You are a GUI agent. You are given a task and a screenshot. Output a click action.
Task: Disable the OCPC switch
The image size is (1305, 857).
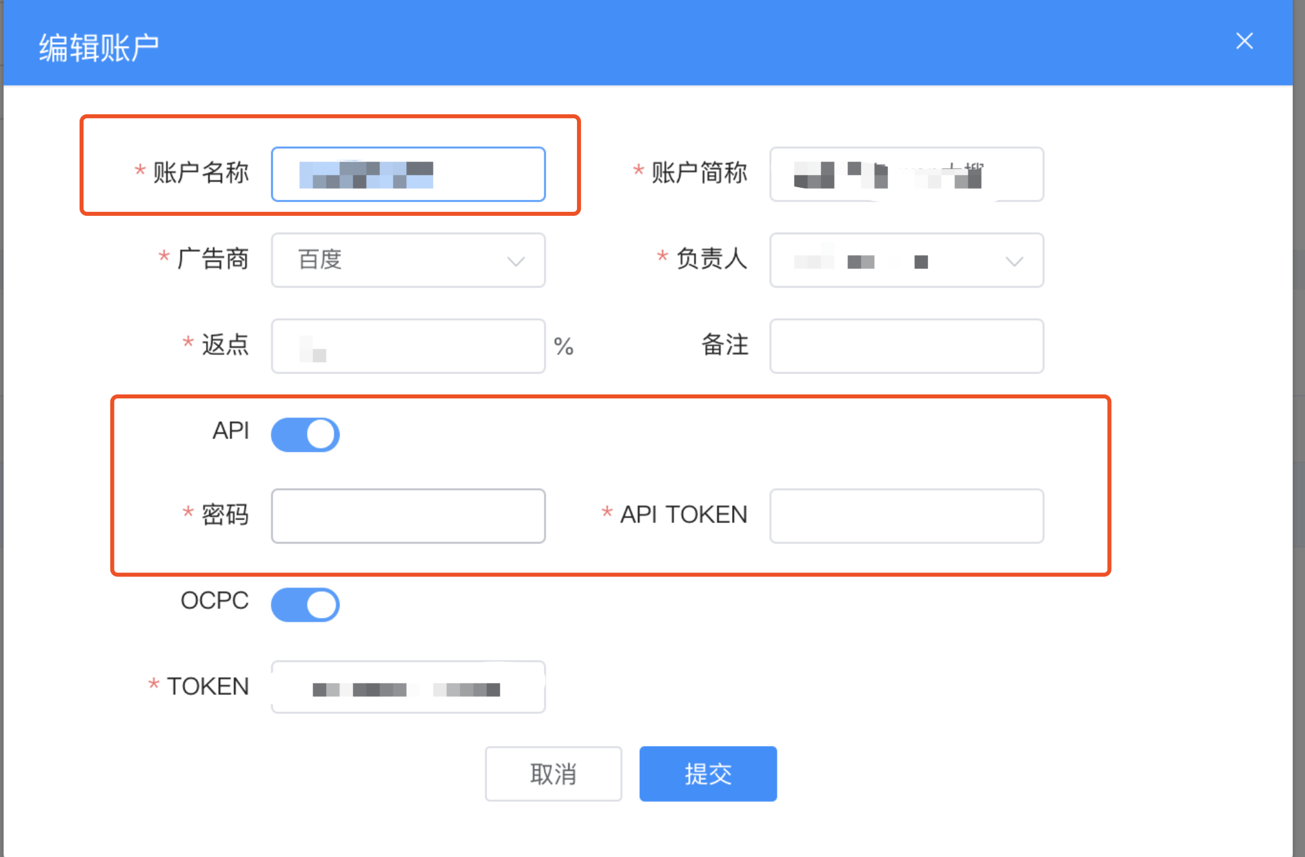pos(306,604)
